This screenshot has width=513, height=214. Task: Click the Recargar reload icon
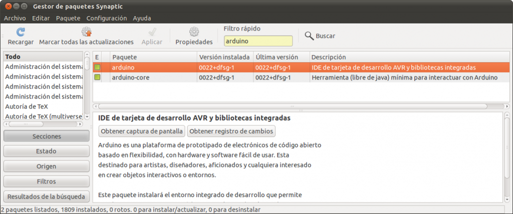click(21, 32)
